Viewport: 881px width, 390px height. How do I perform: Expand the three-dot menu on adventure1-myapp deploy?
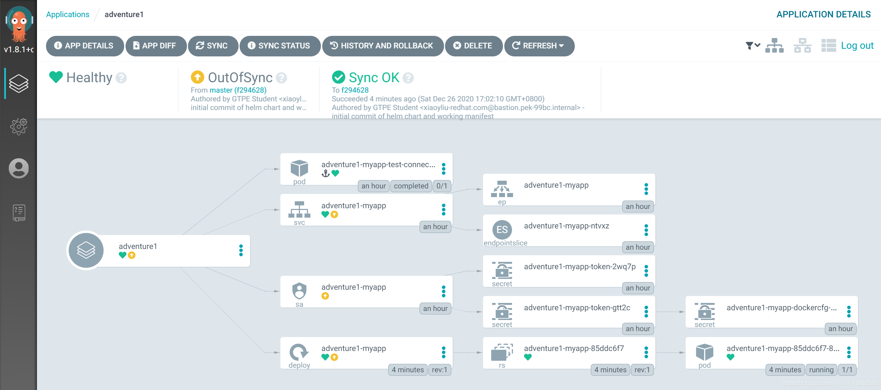tap(444, 352)
